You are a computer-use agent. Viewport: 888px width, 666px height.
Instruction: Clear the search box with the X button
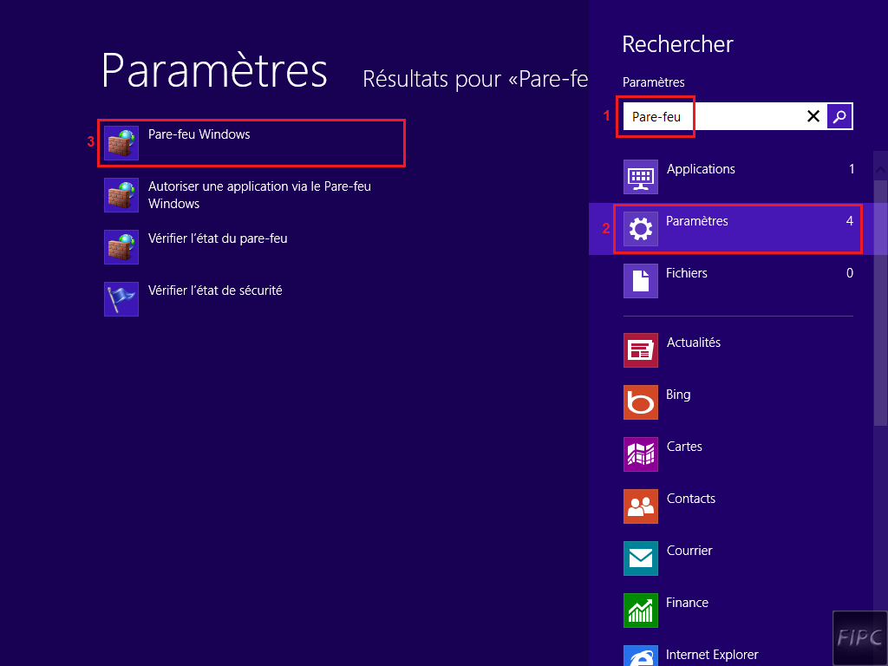(x=813, y=116)
